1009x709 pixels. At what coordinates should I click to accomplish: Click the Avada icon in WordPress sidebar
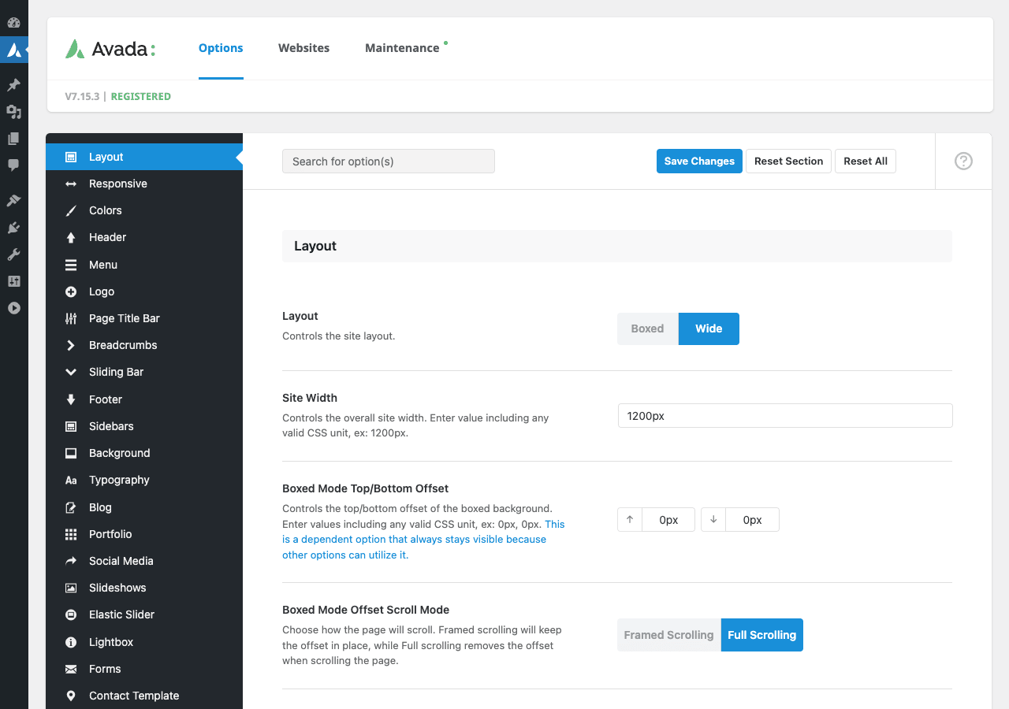pos(14,50)
